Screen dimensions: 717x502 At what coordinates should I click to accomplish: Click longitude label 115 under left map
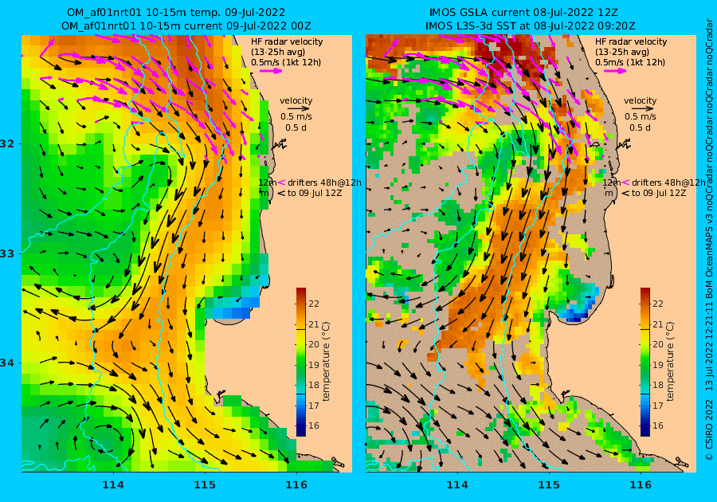(x=205, y=485)
